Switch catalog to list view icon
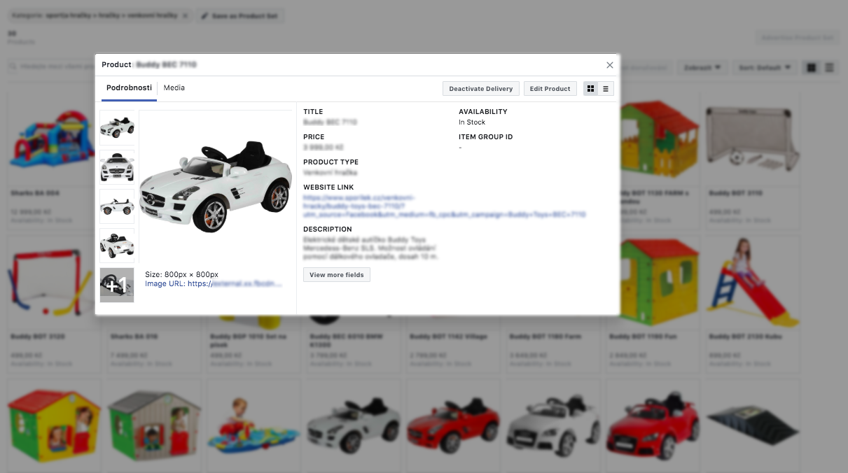This screenshot has height=473, width=848. point(829,68)
